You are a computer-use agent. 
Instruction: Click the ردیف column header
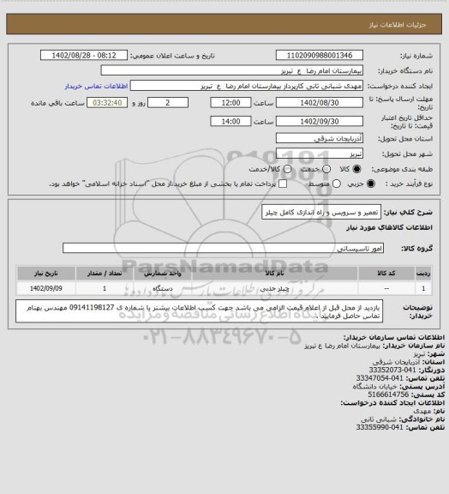(x=423, y=274)
